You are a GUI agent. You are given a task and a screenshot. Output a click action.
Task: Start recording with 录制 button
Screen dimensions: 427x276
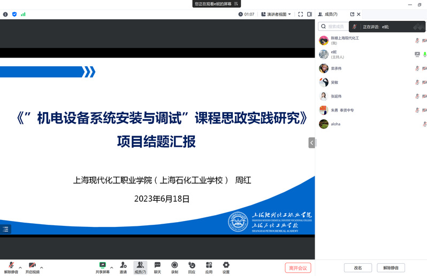(174, 267)
